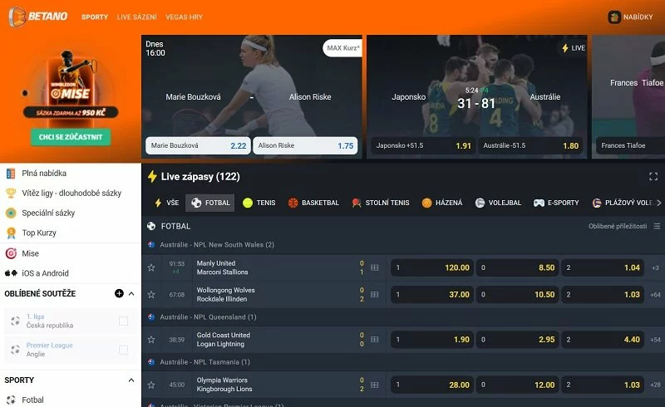Screen dimensions: 665x407
Task: Favorite the Gold Coast United match star
Action: pyautogui.click(x=151, y=339)
